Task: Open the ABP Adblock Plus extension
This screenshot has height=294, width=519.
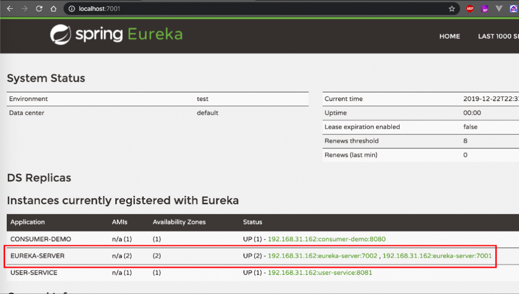Action: (x=470, y=9)
